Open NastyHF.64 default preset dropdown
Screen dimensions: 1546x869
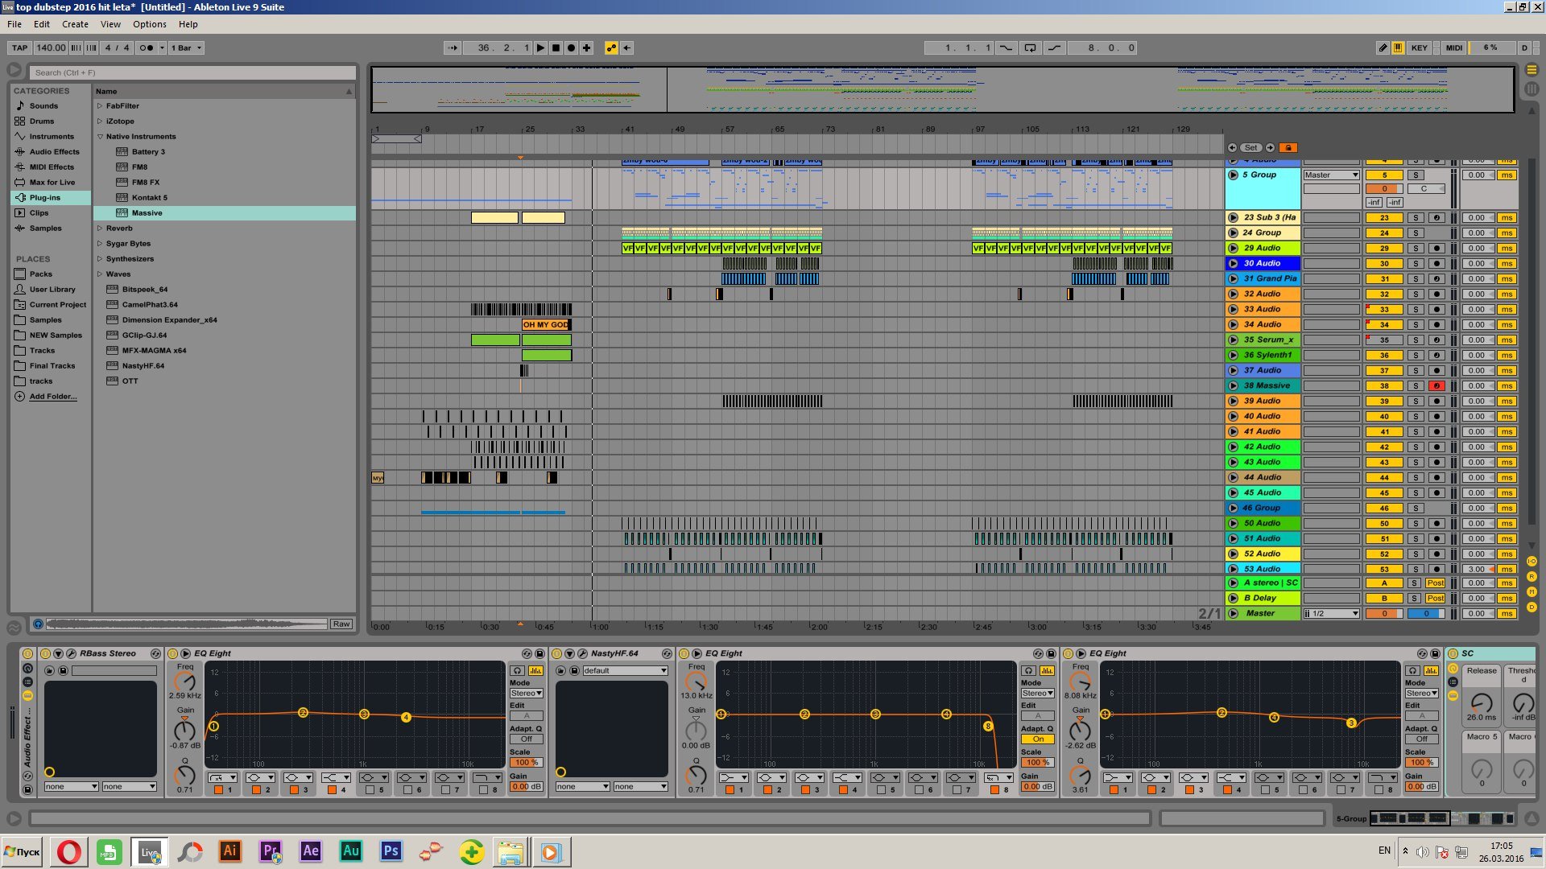point(625,670)
